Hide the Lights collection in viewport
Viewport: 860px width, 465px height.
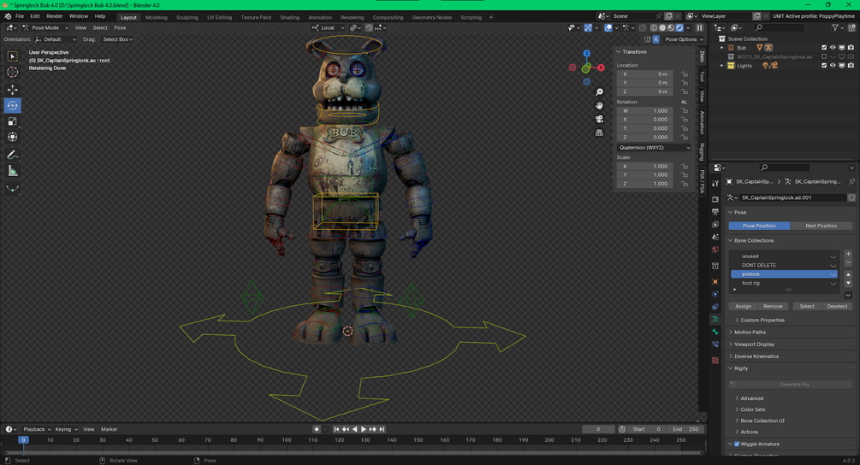tap(833, 66)
